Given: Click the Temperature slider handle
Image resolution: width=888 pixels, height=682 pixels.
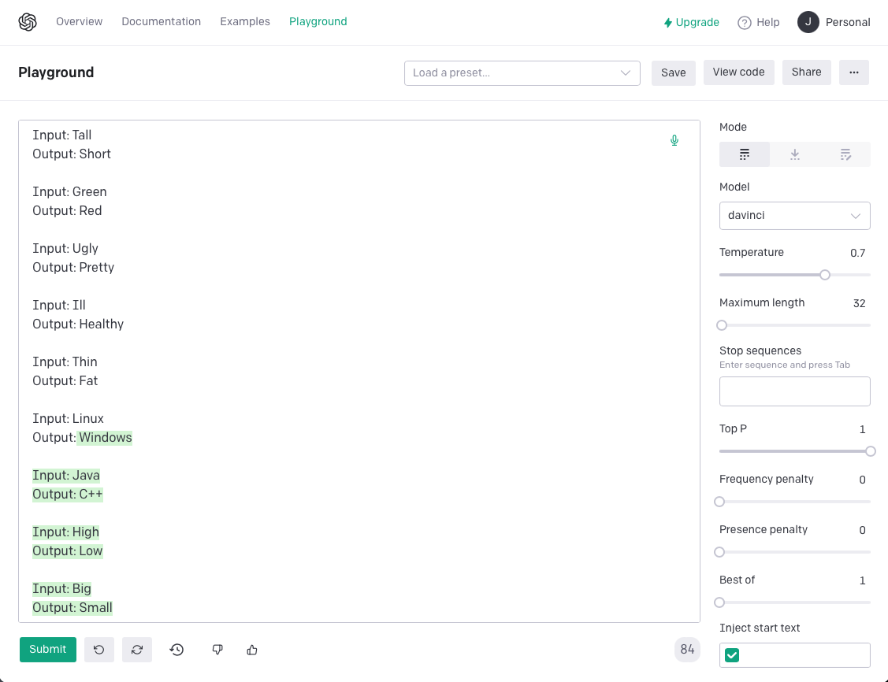Looking at the screenshot, I should click(825, 275).
